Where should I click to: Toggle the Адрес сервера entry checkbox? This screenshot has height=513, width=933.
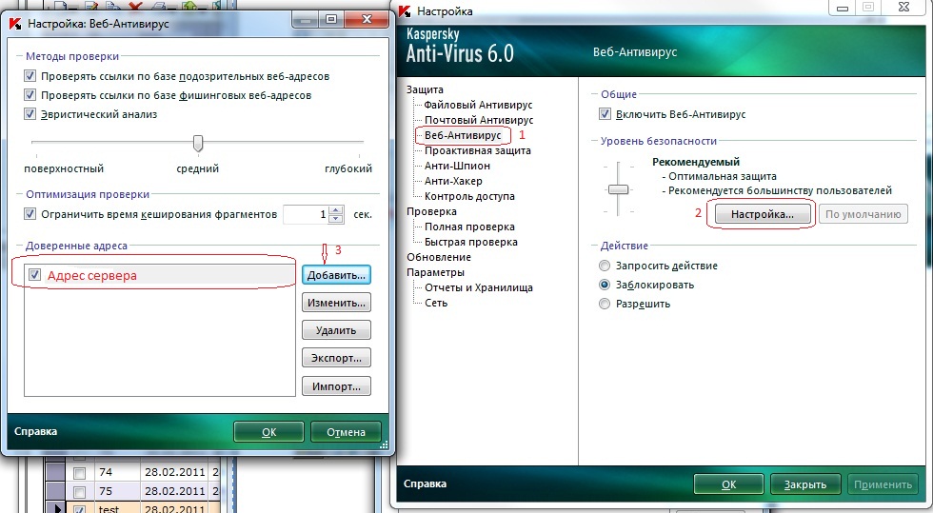point(34,275)
